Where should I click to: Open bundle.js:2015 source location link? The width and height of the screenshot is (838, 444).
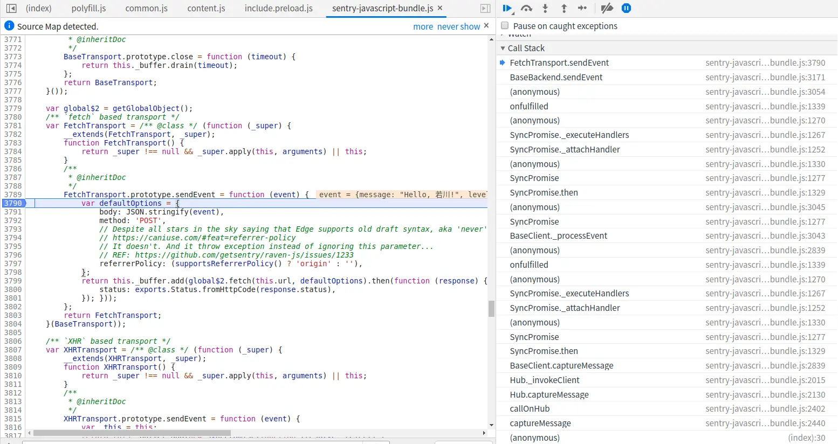[x=765, y=380]
